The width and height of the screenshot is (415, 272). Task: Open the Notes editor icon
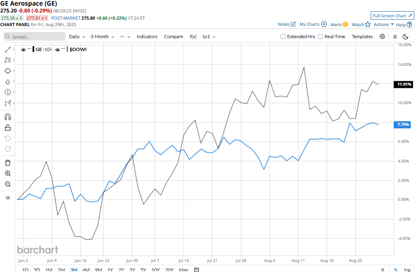click(x=293, y=25)
